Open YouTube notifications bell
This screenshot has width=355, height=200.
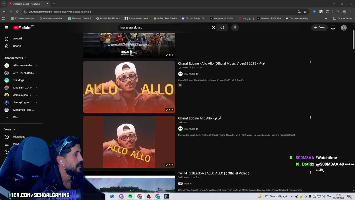[333, 27]
